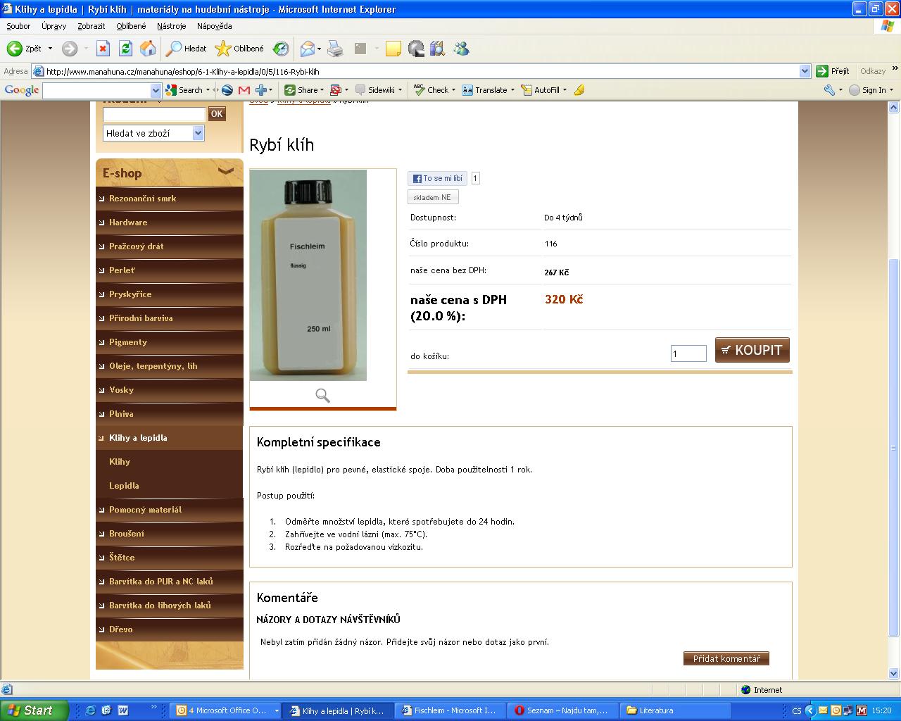Open the Oblíbené menu in menu bar
This screenshot has height=721, width=901.
tap(131, 26)
